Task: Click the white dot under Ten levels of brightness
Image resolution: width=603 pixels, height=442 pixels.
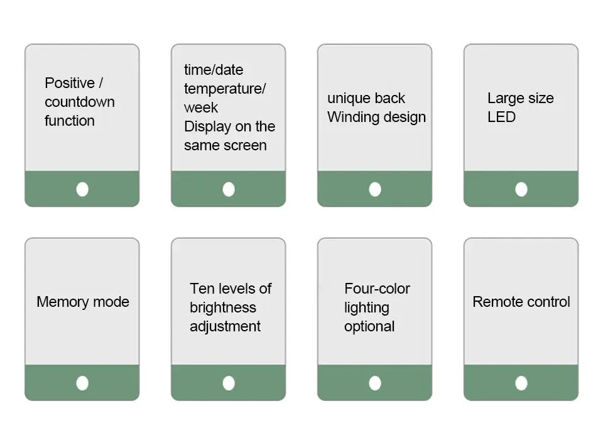Action: (229, 384)
